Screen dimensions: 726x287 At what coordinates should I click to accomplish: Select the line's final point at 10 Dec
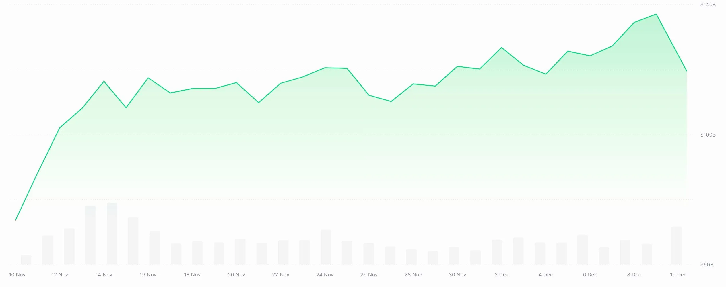(686, 71)
